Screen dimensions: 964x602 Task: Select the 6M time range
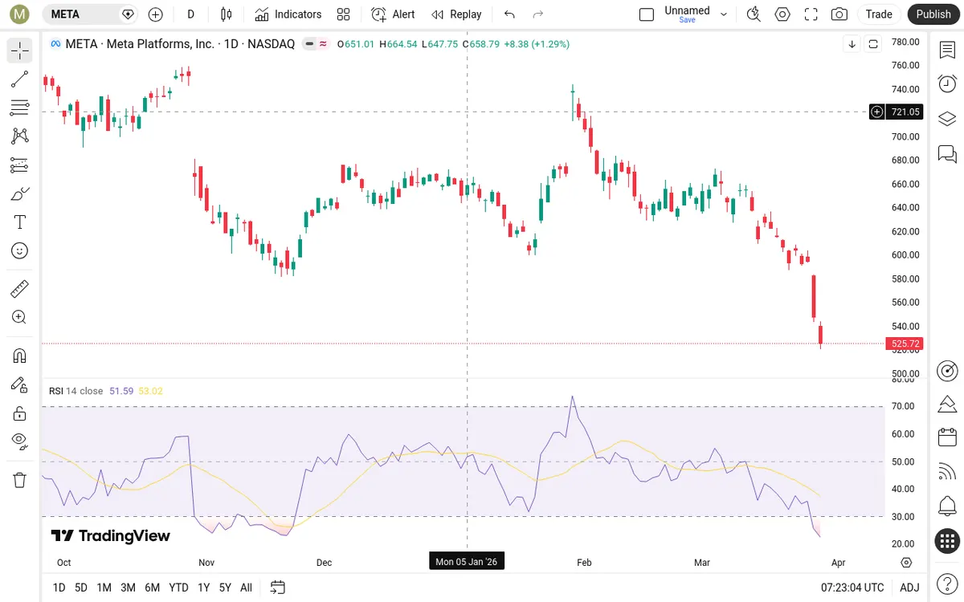tap(152, 588)
